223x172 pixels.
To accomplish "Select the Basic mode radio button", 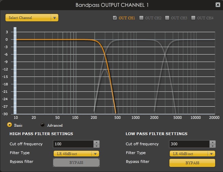I will click(x=10, y=125).
